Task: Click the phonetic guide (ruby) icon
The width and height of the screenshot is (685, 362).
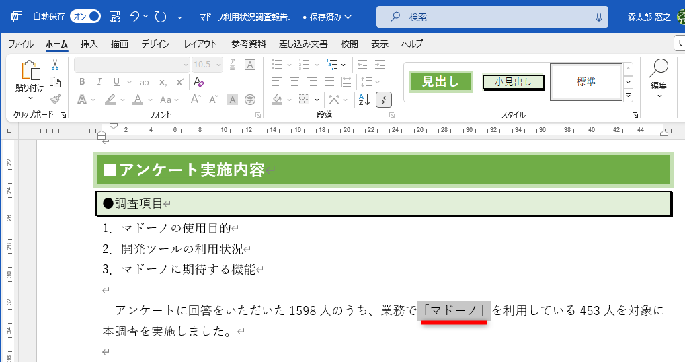Action: coord(233,65)
